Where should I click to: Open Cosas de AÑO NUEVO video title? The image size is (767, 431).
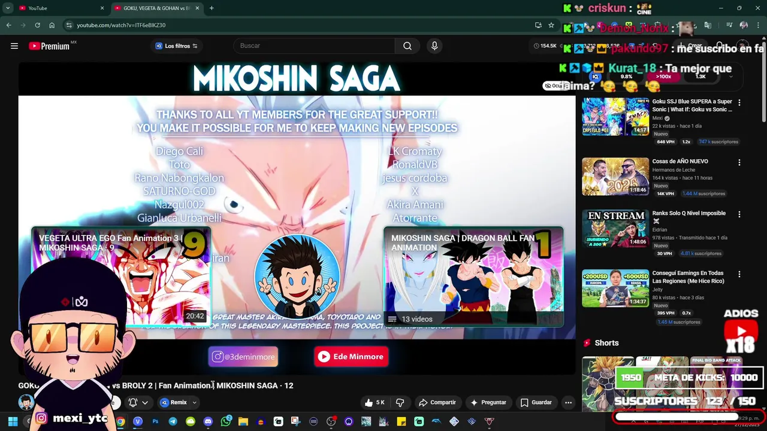[x=680, y=161]
